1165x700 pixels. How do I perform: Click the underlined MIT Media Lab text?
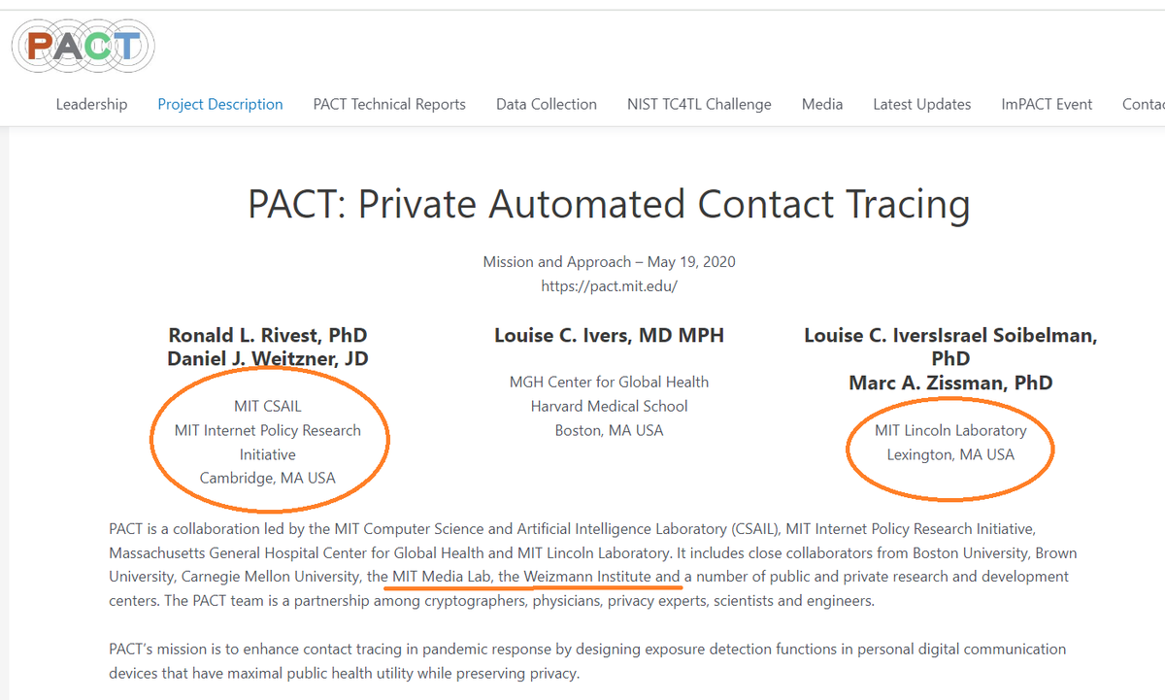coord(441,576)
